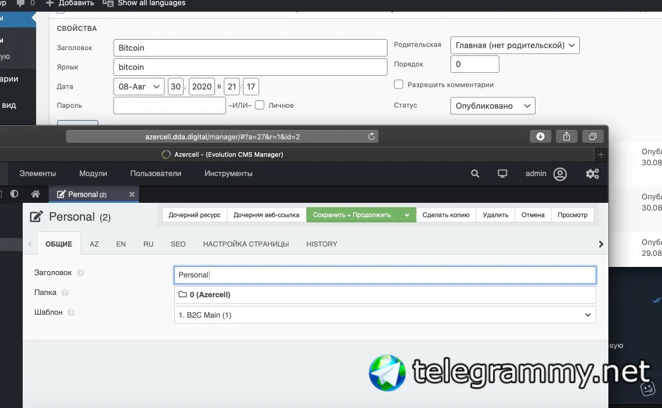
Task: Click help icon next to Папка
Action: [65, 293]
